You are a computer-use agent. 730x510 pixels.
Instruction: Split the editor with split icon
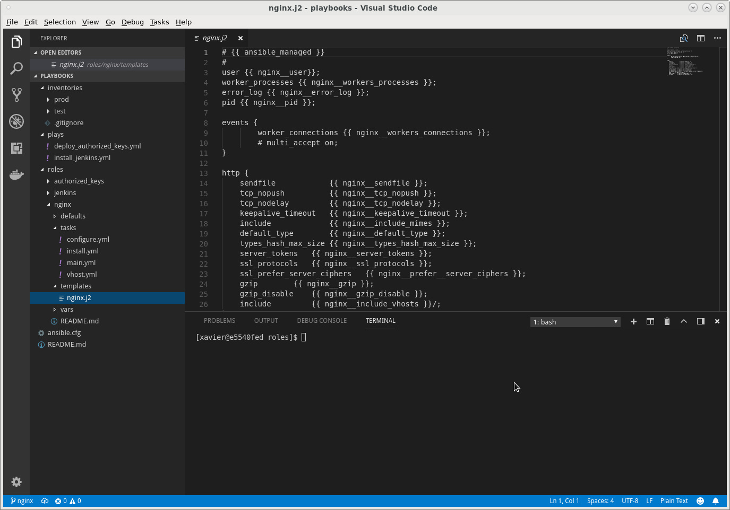pyautogui.click(x=701, y=38)
